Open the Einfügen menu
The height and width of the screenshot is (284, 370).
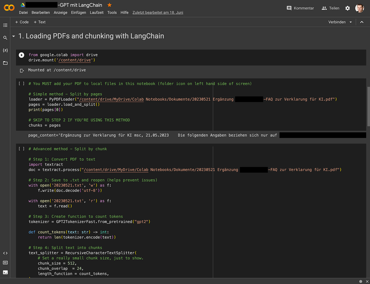pos(79,12)
